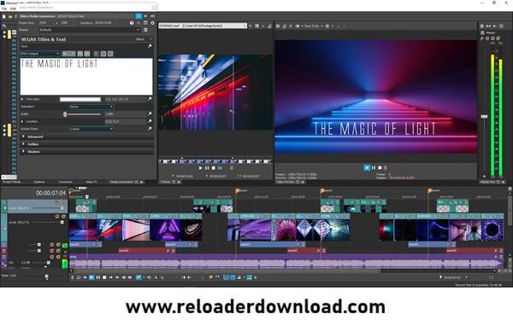Image resolution: width=513 pixels, height=325 pixels.
Task: Open Video Output FX in preview toolbar
Action: tap(291, 26)
